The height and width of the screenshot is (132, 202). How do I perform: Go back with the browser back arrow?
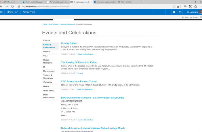coord(1,6)
